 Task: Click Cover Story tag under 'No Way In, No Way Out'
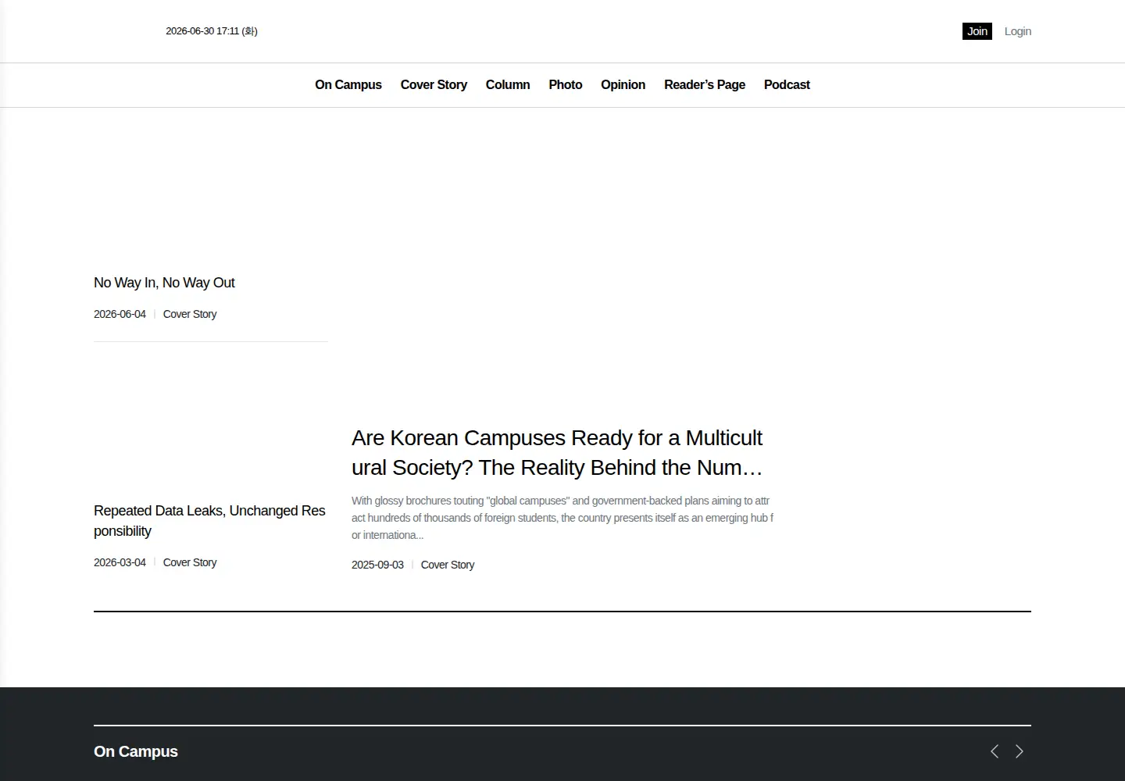pyautogui.click(x=190, y=314)
